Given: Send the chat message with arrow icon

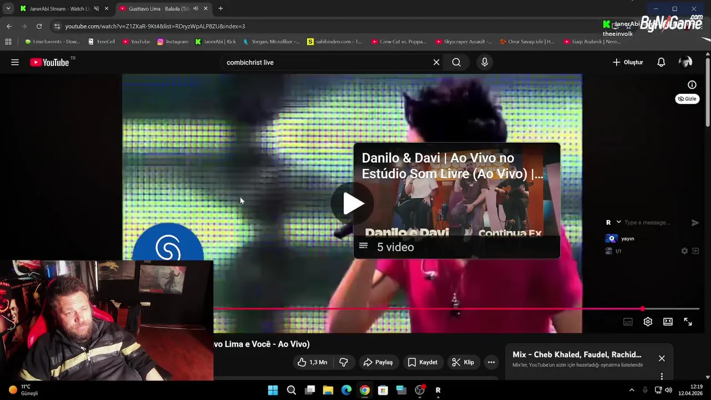Looking at the screenshot, I should [x=695, y=222].
